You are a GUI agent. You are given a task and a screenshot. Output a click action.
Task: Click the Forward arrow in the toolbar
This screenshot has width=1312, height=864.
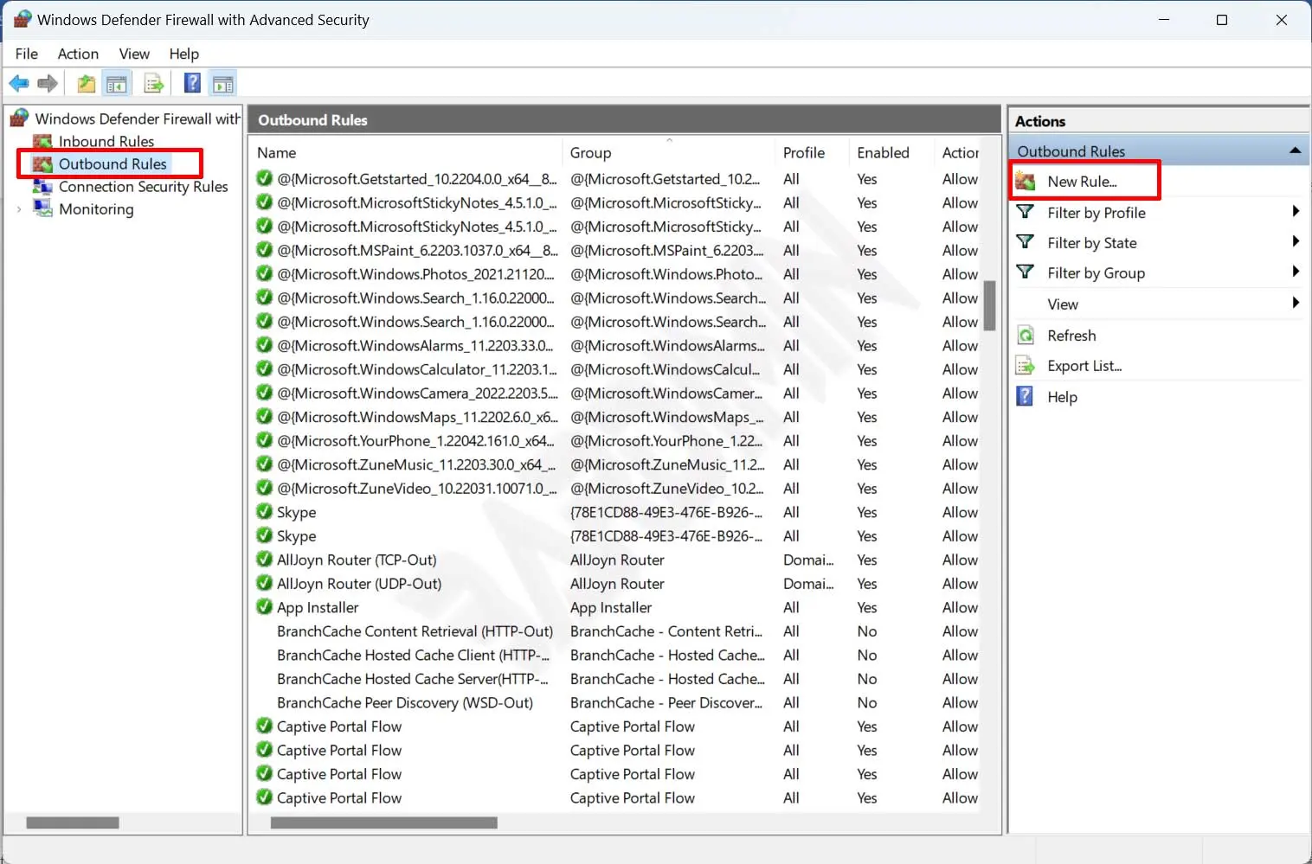tap(48, 84)
